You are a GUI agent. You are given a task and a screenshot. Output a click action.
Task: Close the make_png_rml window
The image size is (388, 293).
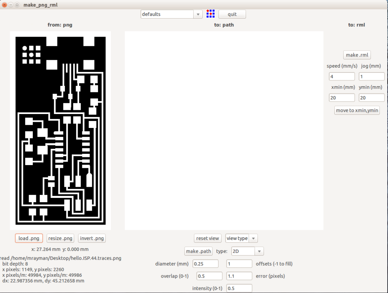click(x=4, y=5)
